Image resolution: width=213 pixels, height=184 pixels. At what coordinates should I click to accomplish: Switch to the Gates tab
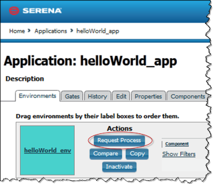coord(72,96)
